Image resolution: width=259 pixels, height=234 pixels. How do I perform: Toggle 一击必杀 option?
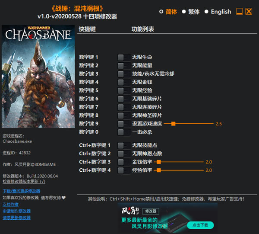pyautogui.click(x=123, y=132)
